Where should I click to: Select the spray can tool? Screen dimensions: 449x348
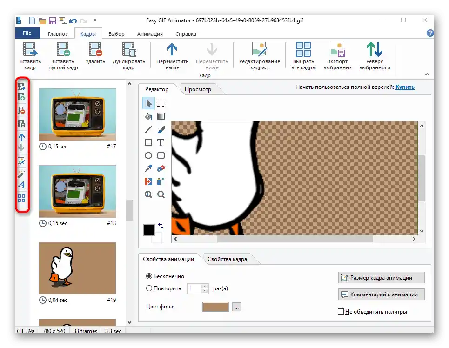point(161,181)
